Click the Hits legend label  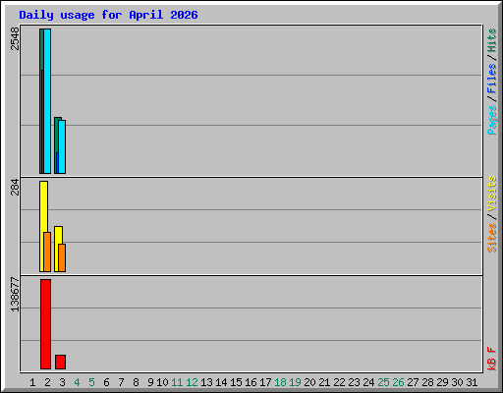pyautogui.click(x=492, y=40)
